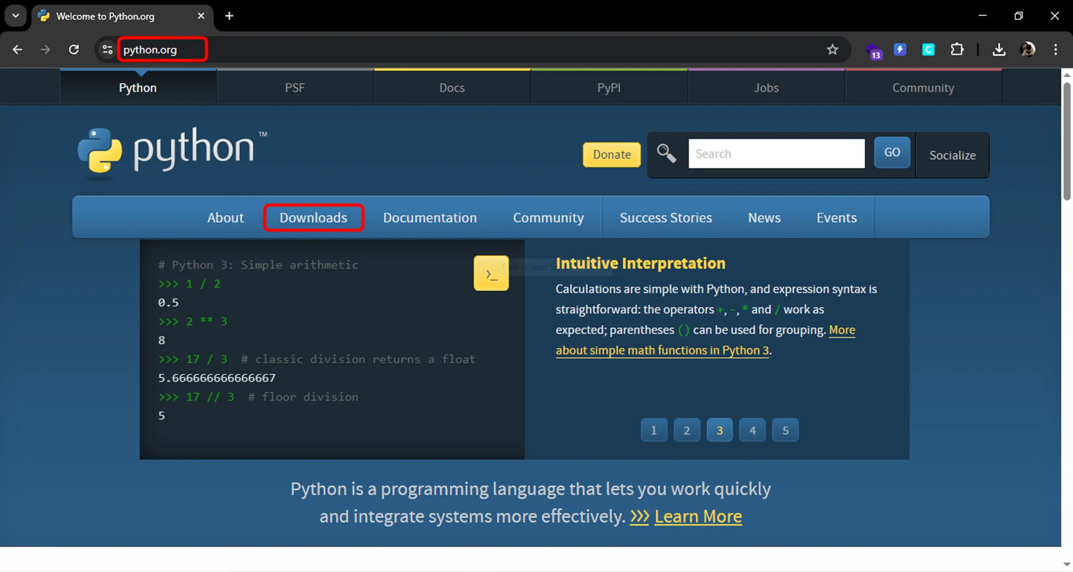The width and height of the screenshot is (1073, 572).
Task: Open the cyan C extension icon
Action: (928, 49)
